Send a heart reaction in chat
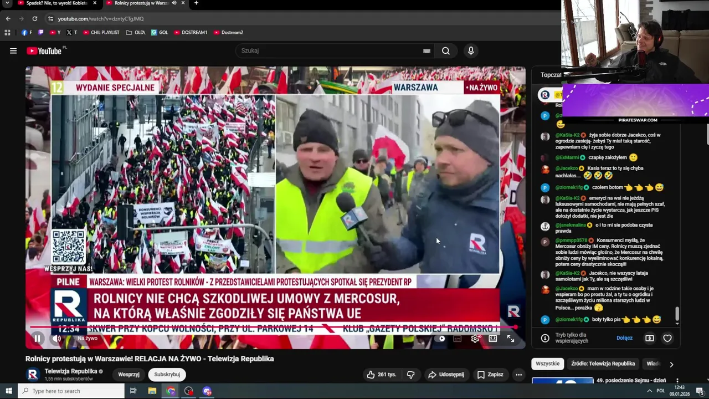This screenshot has width=709, height=399. coord(667,338)
